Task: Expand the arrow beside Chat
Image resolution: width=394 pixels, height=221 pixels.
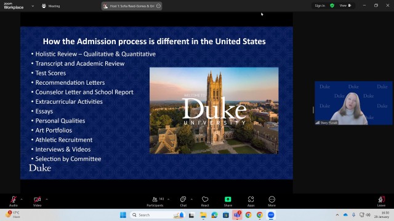Action: click(191, 200)
